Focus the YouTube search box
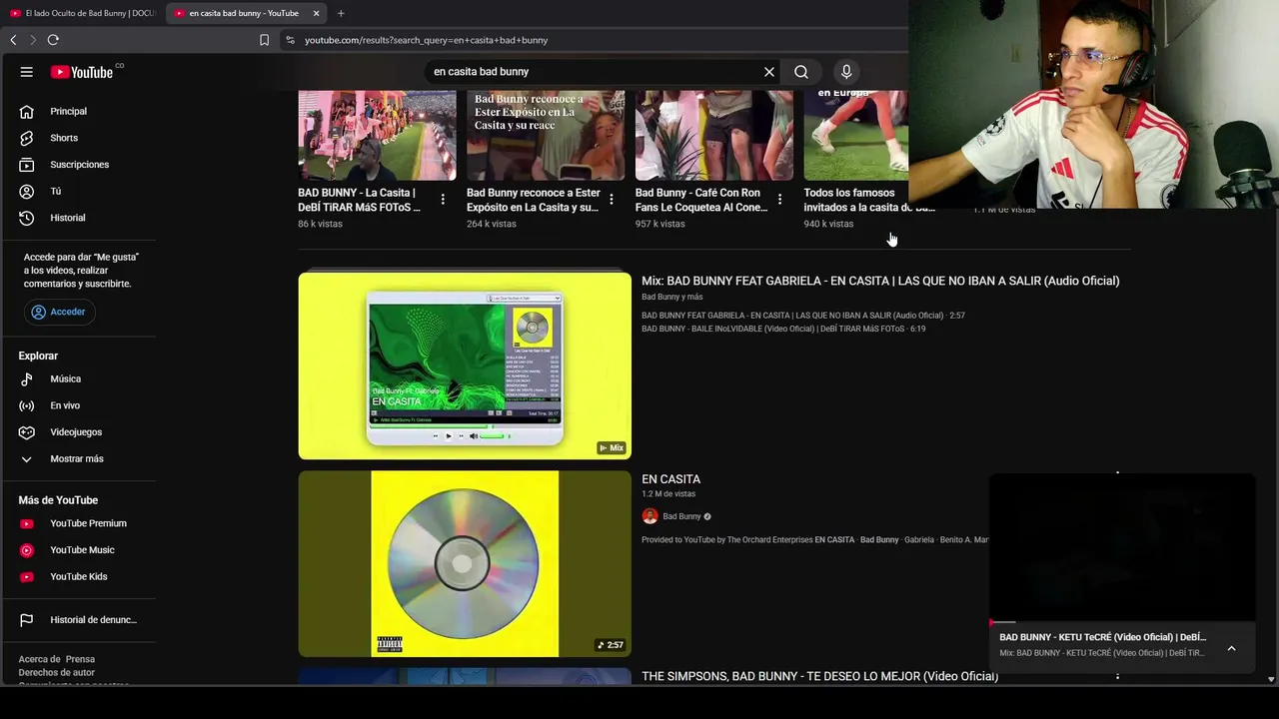The image size is (1279, 719). click(595, 72)
